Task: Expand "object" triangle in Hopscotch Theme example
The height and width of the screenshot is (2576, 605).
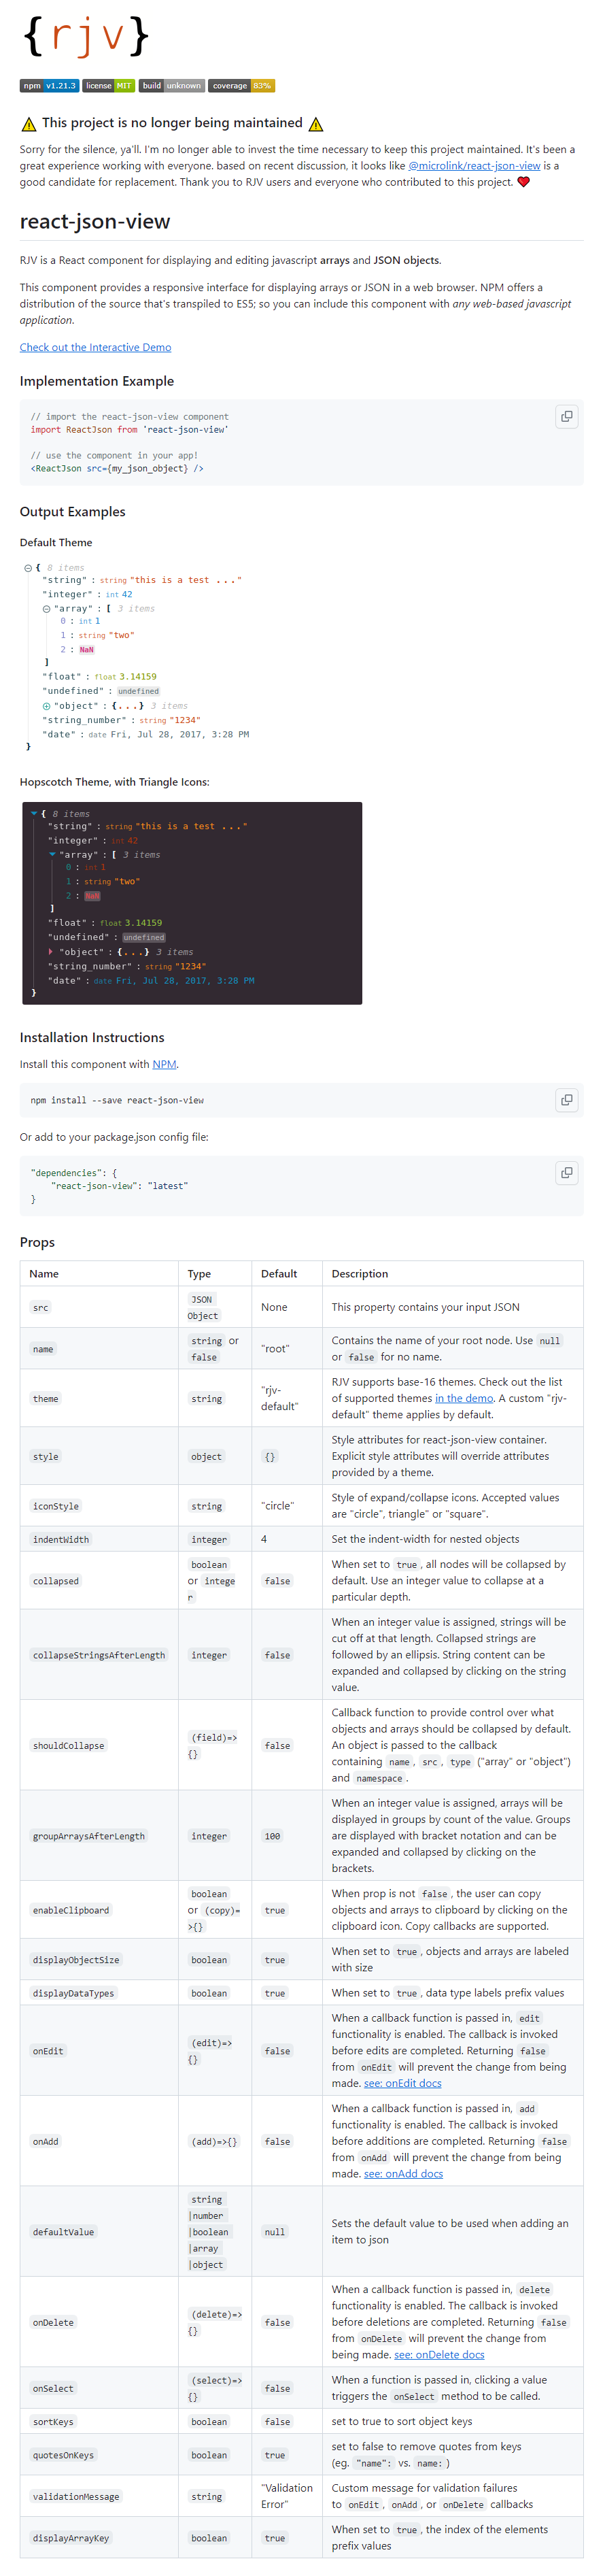Action: 51,952
